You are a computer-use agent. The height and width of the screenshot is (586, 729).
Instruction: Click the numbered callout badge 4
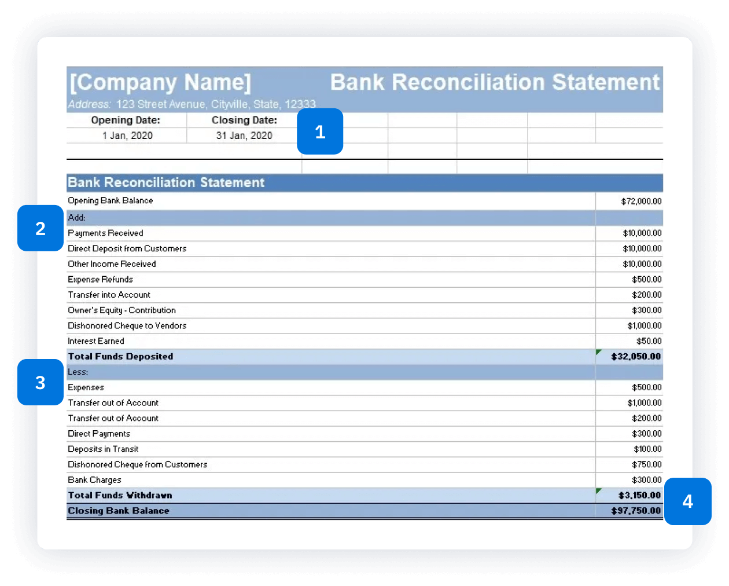tap(687, 501)
